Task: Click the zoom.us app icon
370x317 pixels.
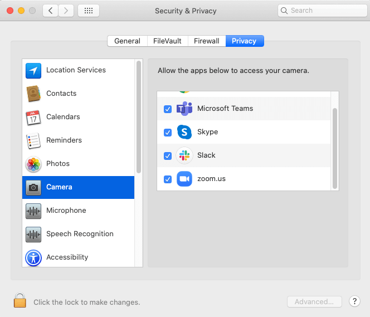Action: click(x=184, y=179)
